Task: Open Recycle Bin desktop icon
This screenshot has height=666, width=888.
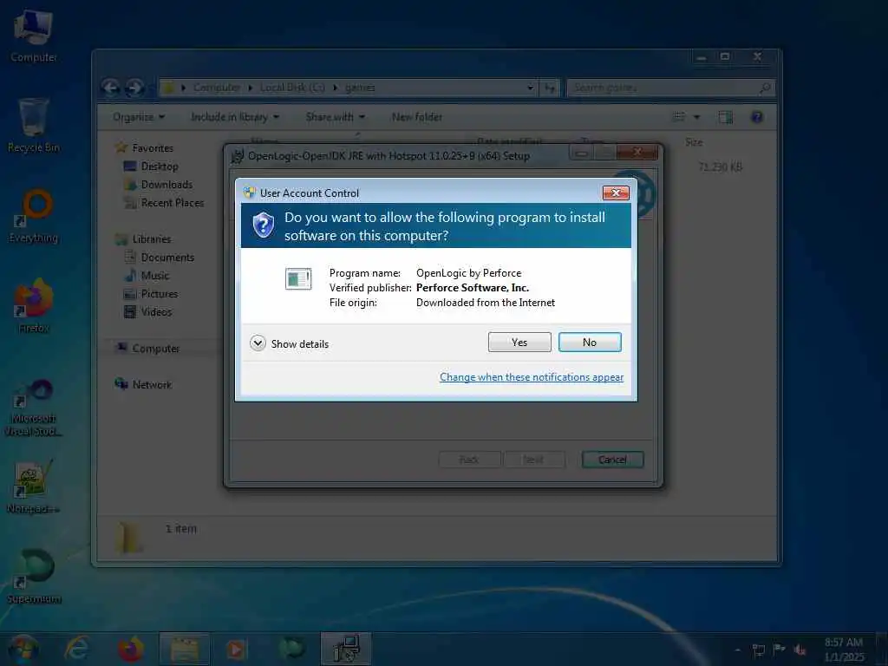Action: tap(34, 126)
